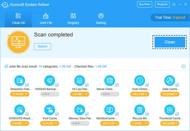The height and width of the screenshot is (131, 190).
Task: Uncheck the Data Cache checkbox
Action: click(177, 85)
